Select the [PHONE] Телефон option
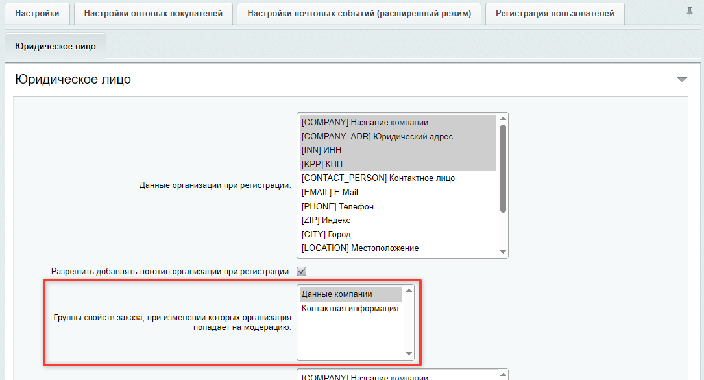The width and height of the screenshot is (704, 380). [398, 206]
